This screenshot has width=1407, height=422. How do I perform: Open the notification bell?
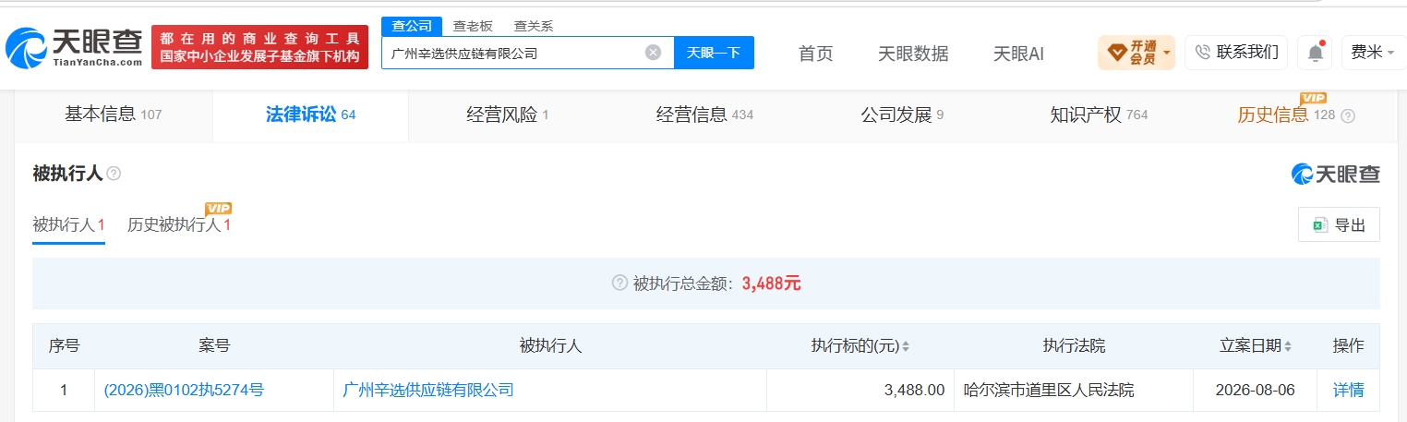click(1315, 53)
